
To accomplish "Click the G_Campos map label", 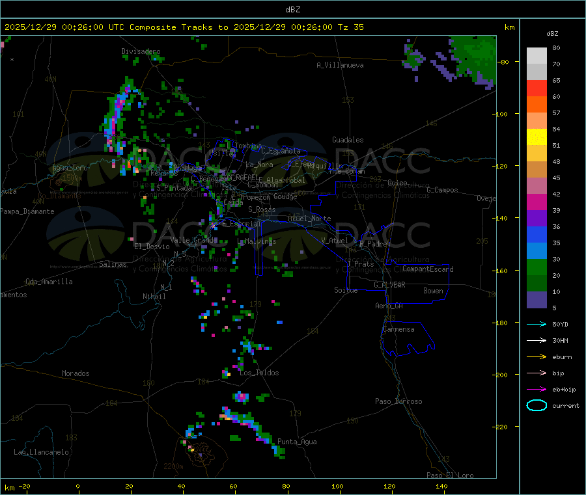I will click(442, 190).
